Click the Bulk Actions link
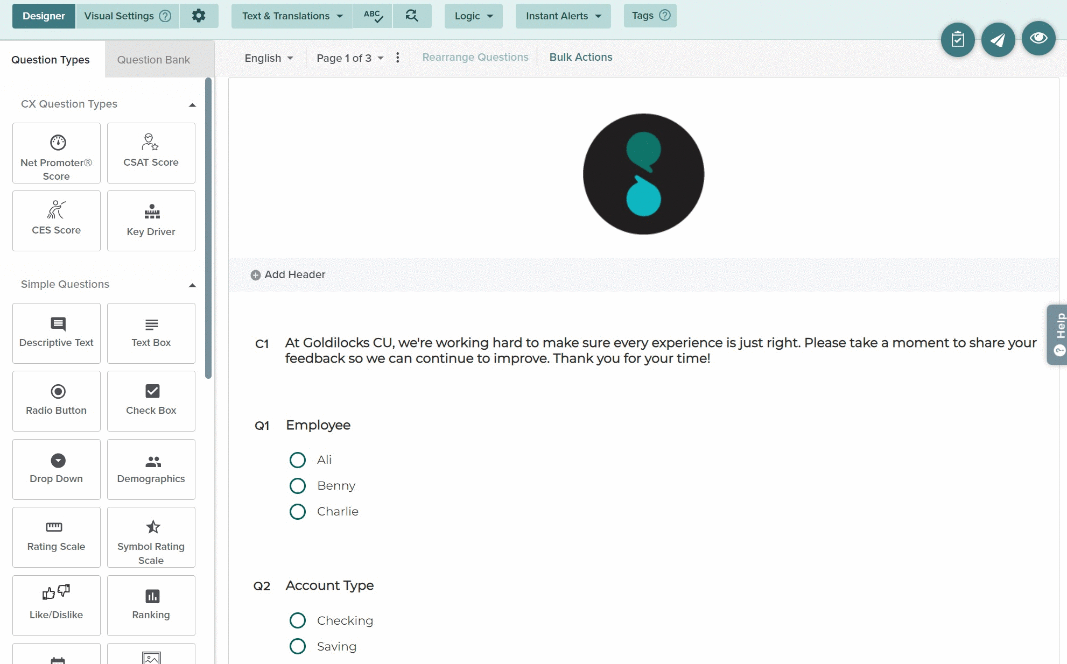 (580, 57)
